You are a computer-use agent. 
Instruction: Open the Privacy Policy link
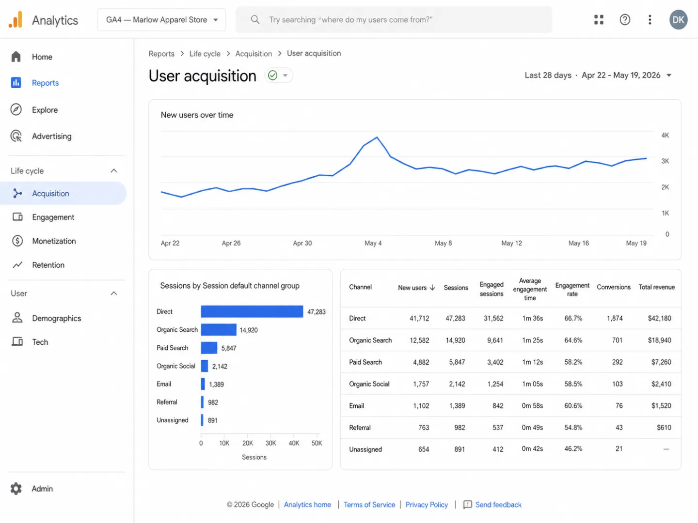(427, 505)
